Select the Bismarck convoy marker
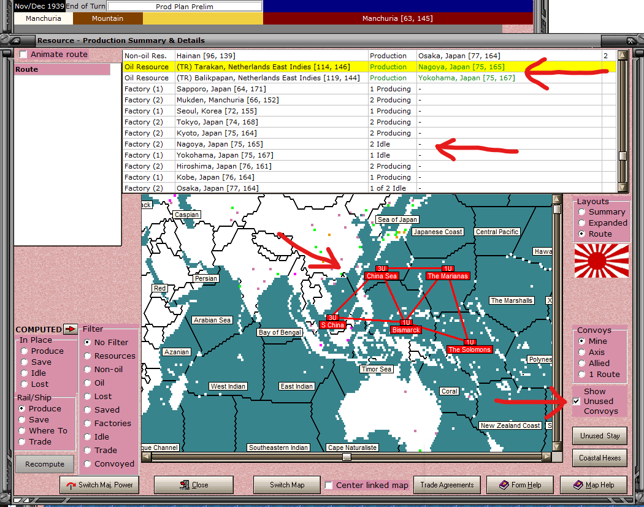The width and height of the screenshot is (644, 507). point(406,327)
